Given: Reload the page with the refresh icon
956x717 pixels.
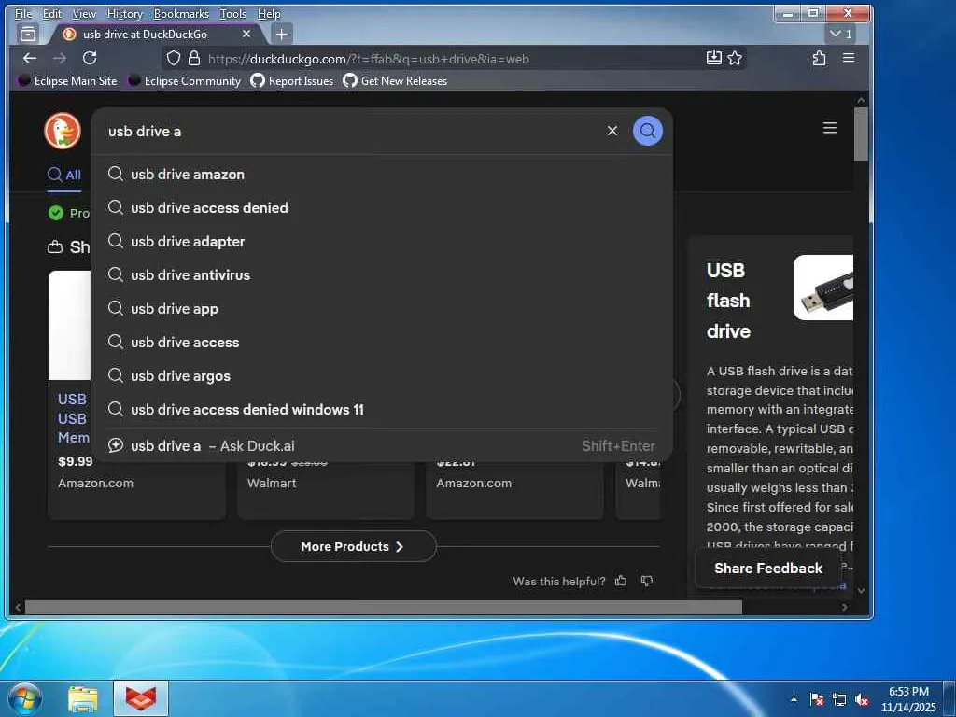Looking at the screenshot, I should [90, 58].
